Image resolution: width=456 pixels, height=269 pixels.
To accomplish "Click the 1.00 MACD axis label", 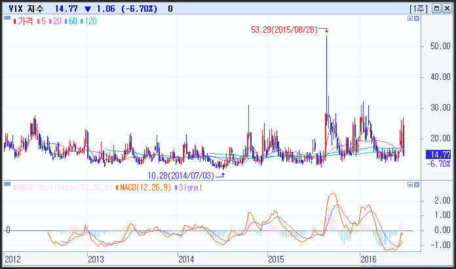I will [442, 215].
